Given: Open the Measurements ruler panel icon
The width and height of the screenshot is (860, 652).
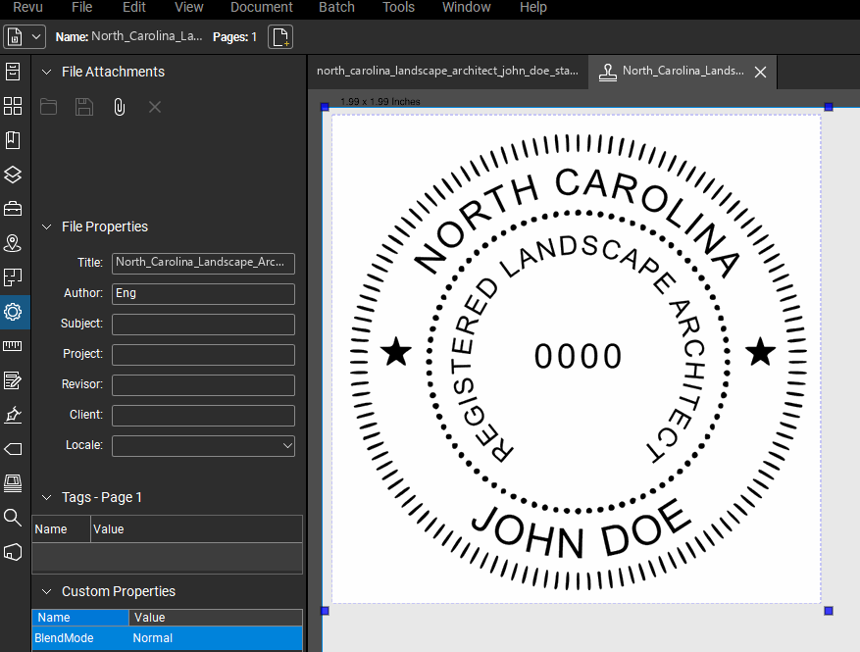Looking at the screenshot, I should point(13,346).
